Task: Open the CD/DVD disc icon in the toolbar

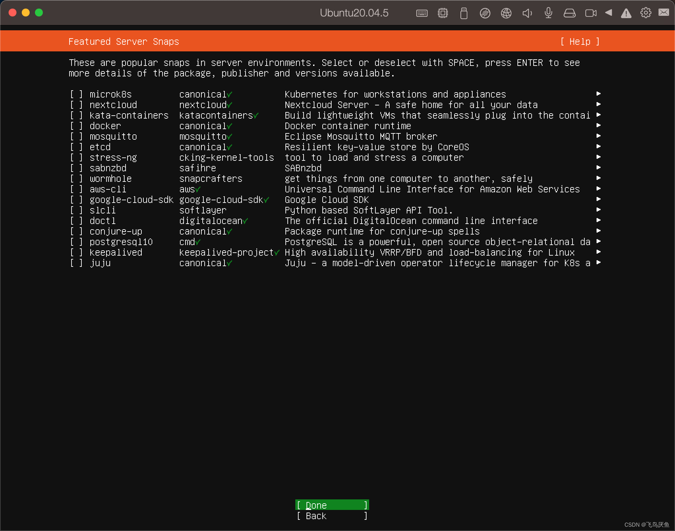Action: (485, 13)
